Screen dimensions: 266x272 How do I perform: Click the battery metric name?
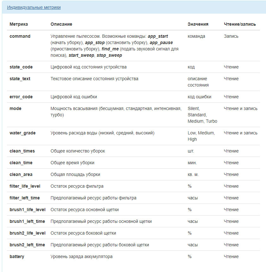pyautogui.click(x=17, y=256)
